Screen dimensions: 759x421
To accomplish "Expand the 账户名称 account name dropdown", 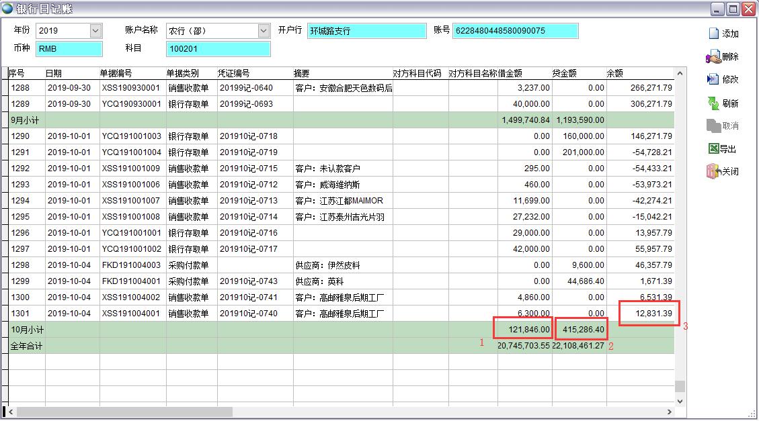I will point(264,31).
